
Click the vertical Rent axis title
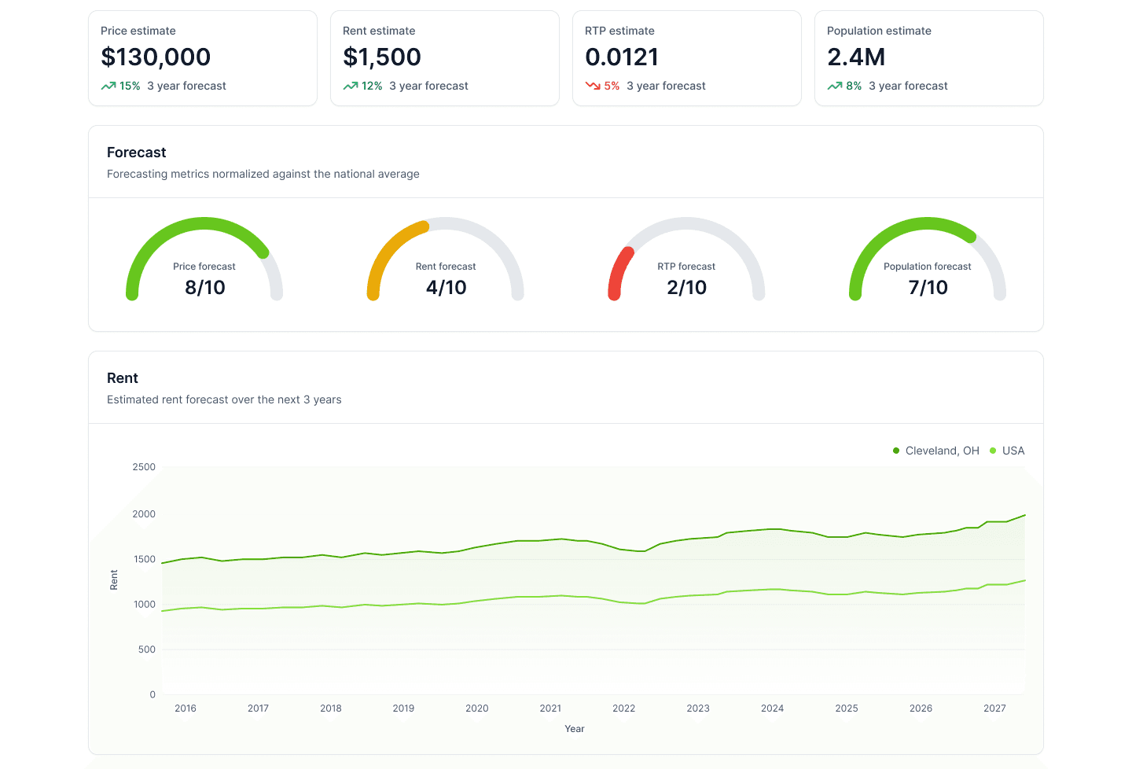click(114, 580)
